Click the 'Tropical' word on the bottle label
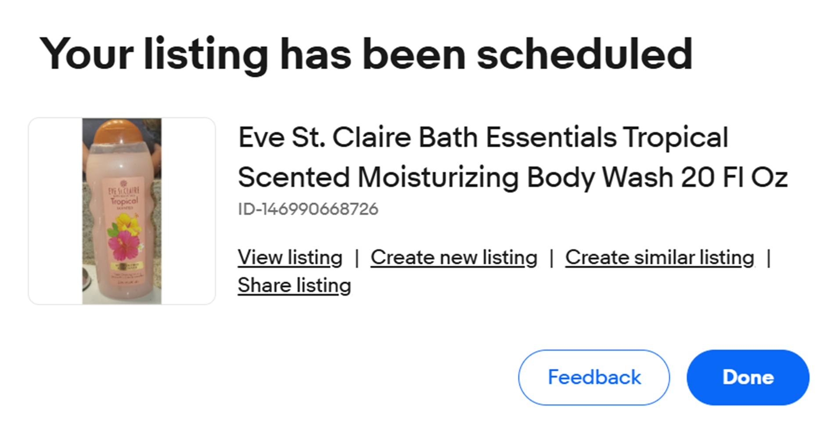Screen dimensions: 831x425 124,202
